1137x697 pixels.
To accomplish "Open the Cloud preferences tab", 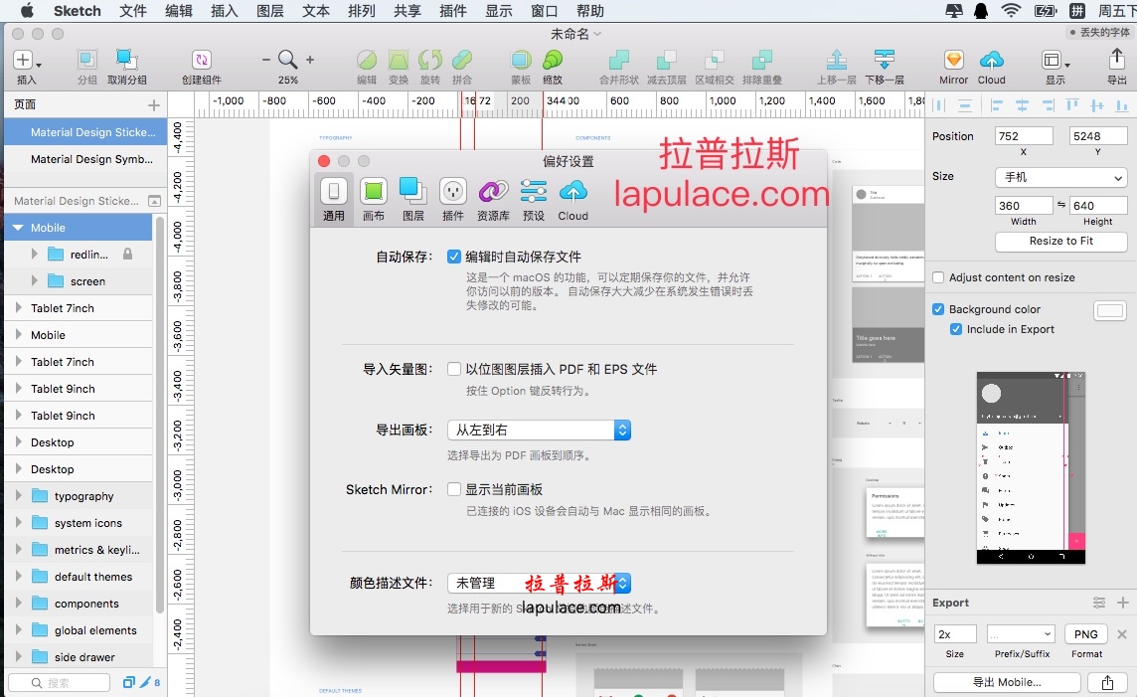I will pyautogui.click(x=572, y=200).
